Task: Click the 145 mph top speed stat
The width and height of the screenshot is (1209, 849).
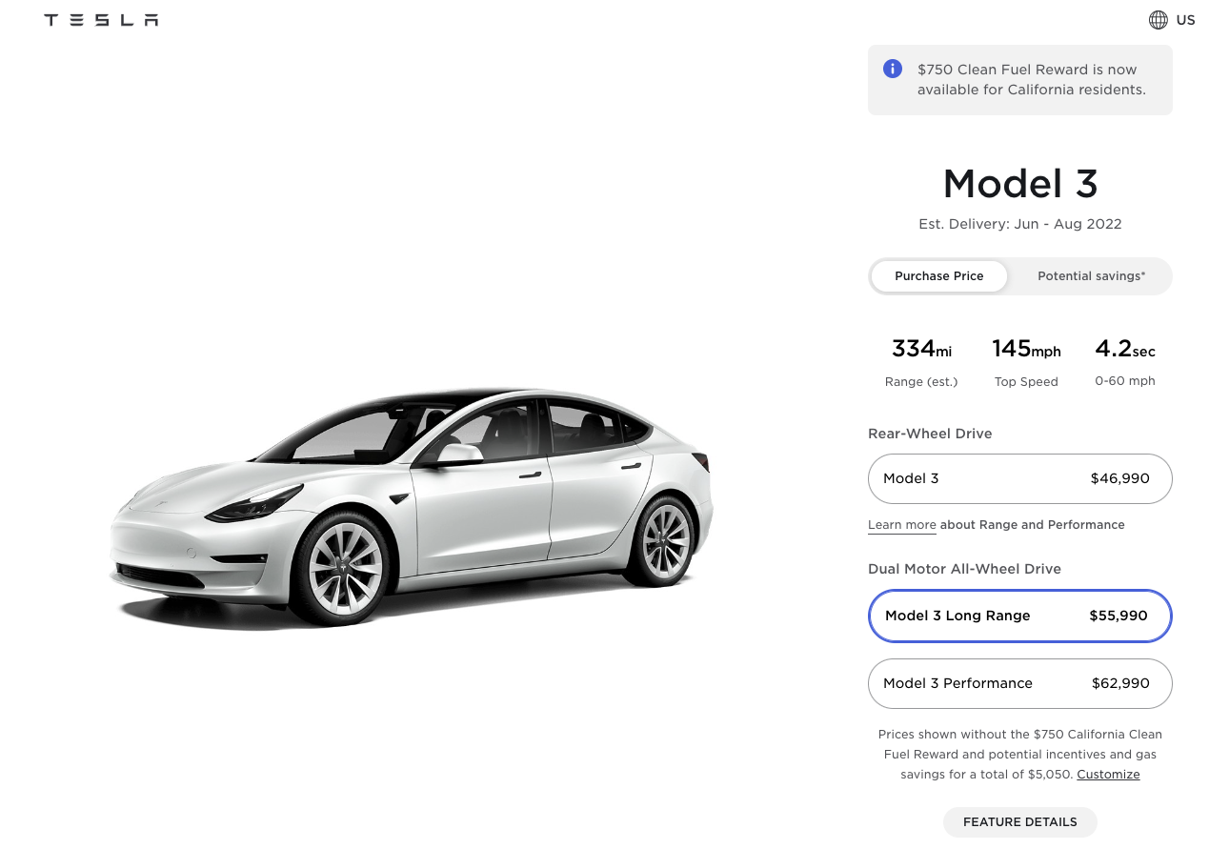Action: (1026, 361)
